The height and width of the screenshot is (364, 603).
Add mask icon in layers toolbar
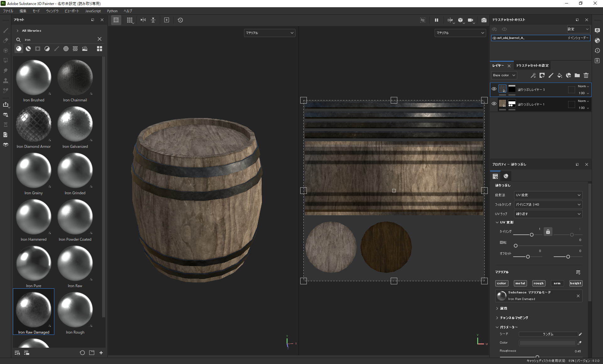point(542,75)
